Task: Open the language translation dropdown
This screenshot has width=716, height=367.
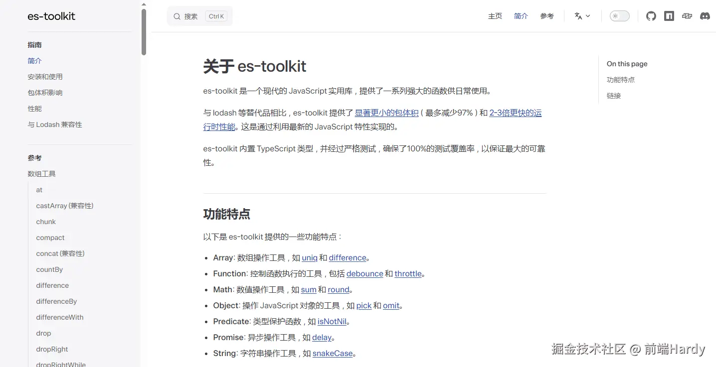Action: (x=582, y=16)
